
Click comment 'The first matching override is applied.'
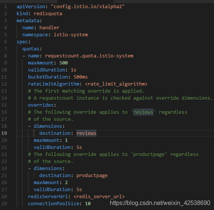(x=86, y=91)
